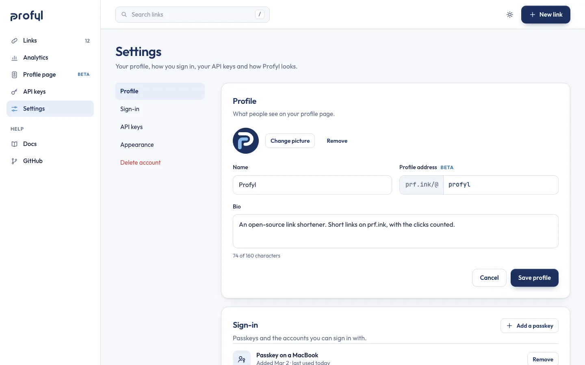Click the Profyl profile picture avatar
This screenshot has height=365, width=585.
point(246,141)
